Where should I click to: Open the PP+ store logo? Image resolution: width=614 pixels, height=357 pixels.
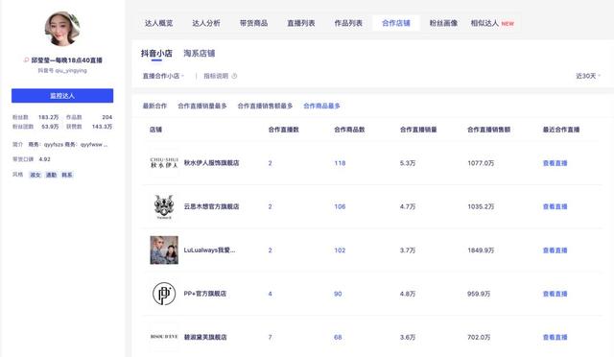pos(164,294)
